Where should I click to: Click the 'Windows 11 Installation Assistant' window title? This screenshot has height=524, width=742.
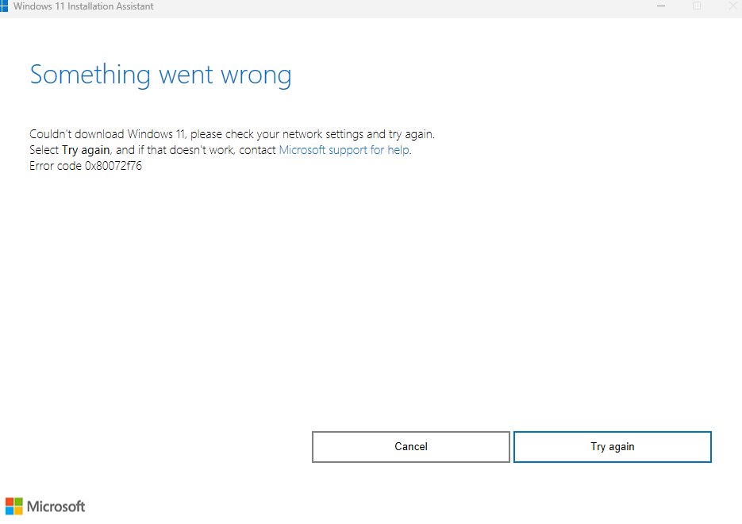[x=83, y=6]
